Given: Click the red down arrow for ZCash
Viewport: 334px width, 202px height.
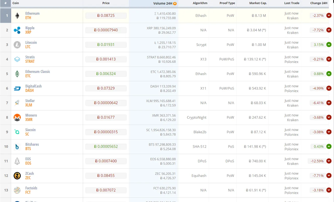Looking at the screenshot, I should coord(329,176).
